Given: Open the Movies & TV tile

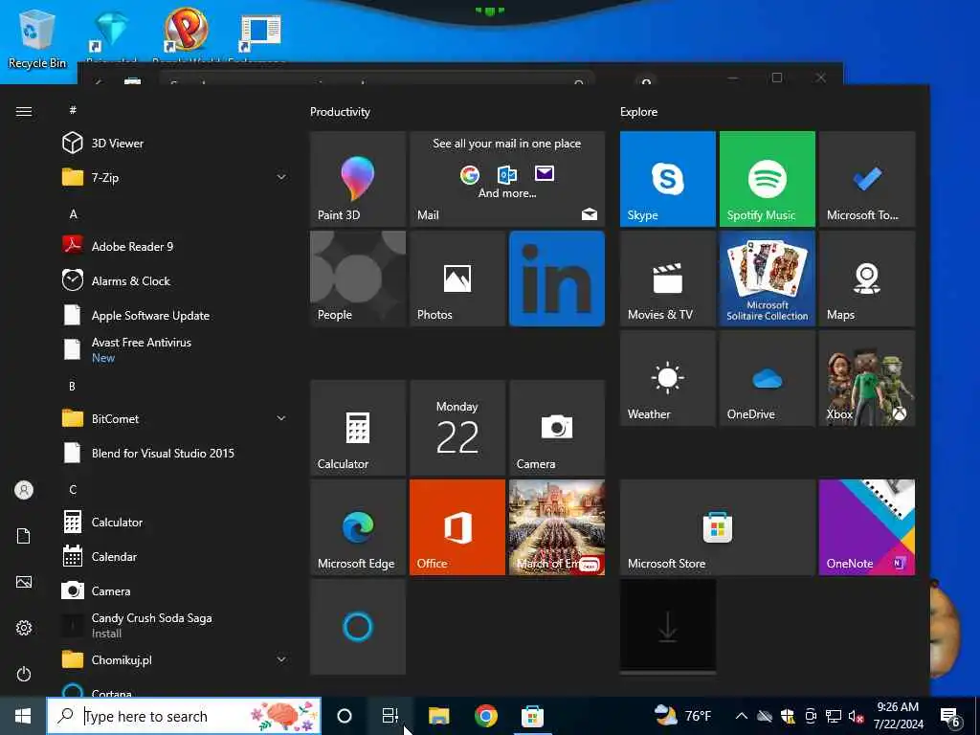Looking at the screenshot, I should [x=667, y=278].
